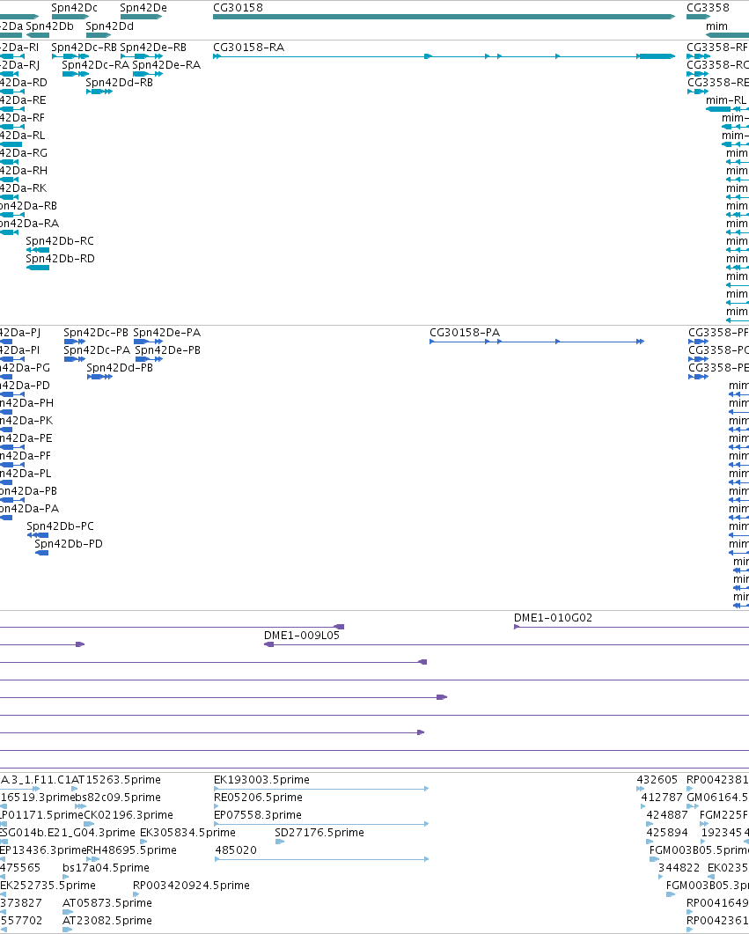Click the Spn42De gene label
The image size is (749, 934).
click(x=143, y=8)
